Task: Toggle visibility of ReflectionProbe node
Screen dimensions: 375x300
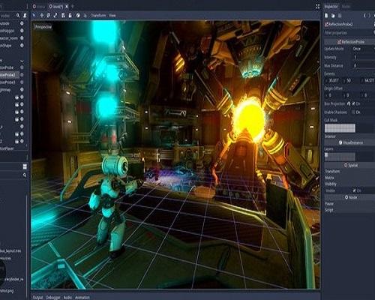Action: click(22, 67)
